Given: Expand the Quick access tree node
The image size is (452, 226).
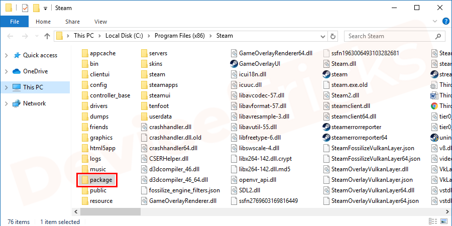Looking at the screenshot, I should tap(7, 55).
